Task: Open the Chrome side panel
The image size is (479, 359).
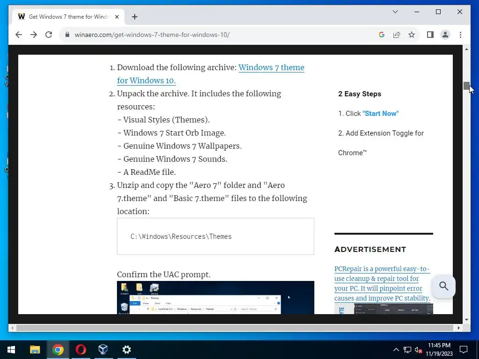Action: click(x=430, y=35)
